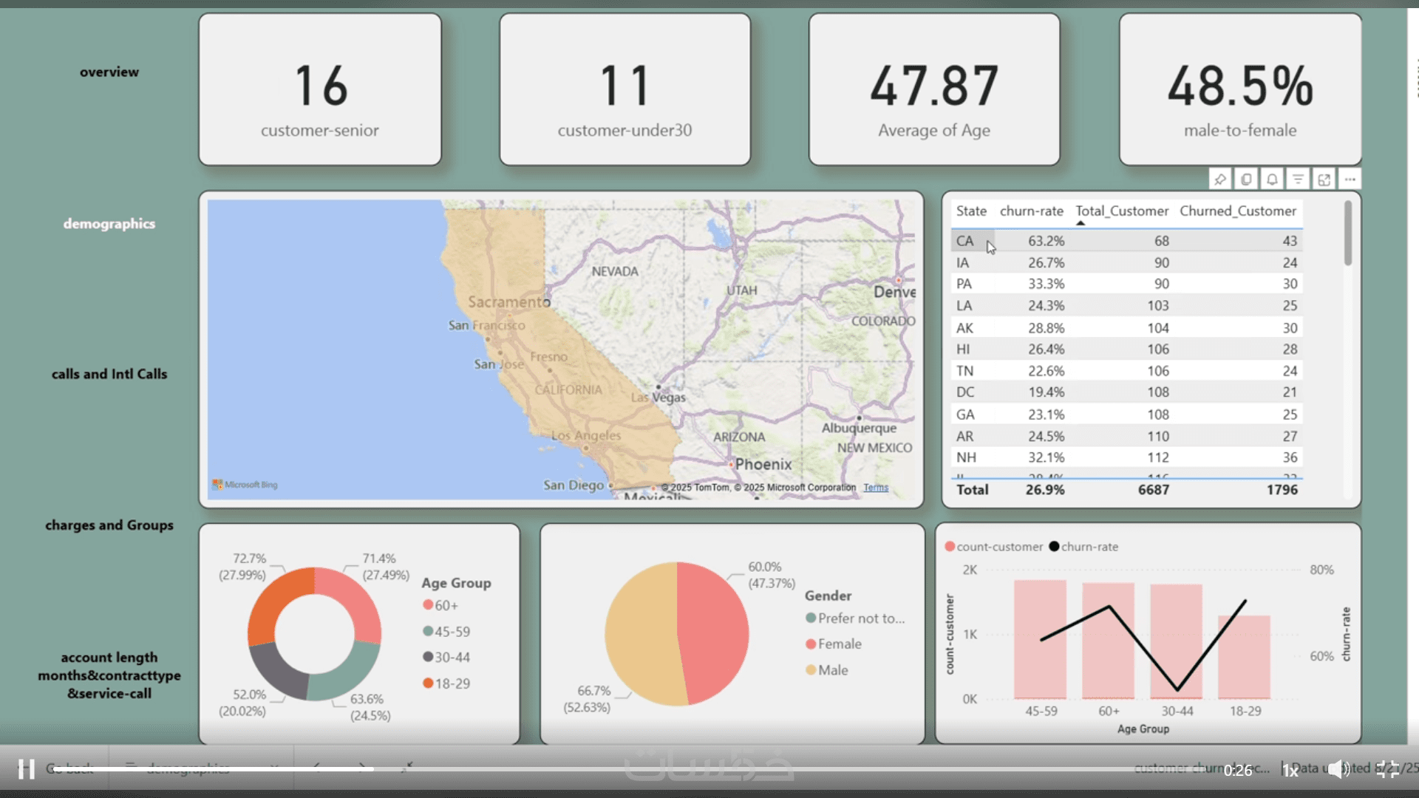
Task: Toggle the Female gender legend item
Action: pos(834,644)
